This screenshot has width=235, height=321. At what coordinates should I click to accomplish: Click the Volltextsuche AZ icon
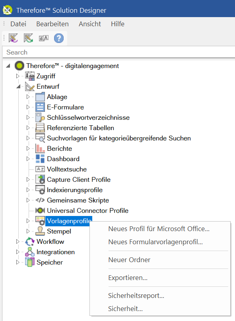(40, 169)
